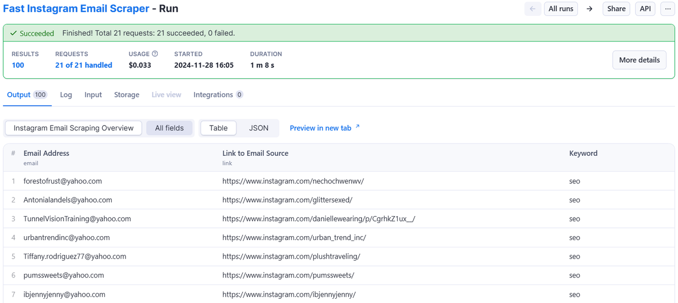Open the Log tab
The image size is (678, 303).
(x=66, y=95)
